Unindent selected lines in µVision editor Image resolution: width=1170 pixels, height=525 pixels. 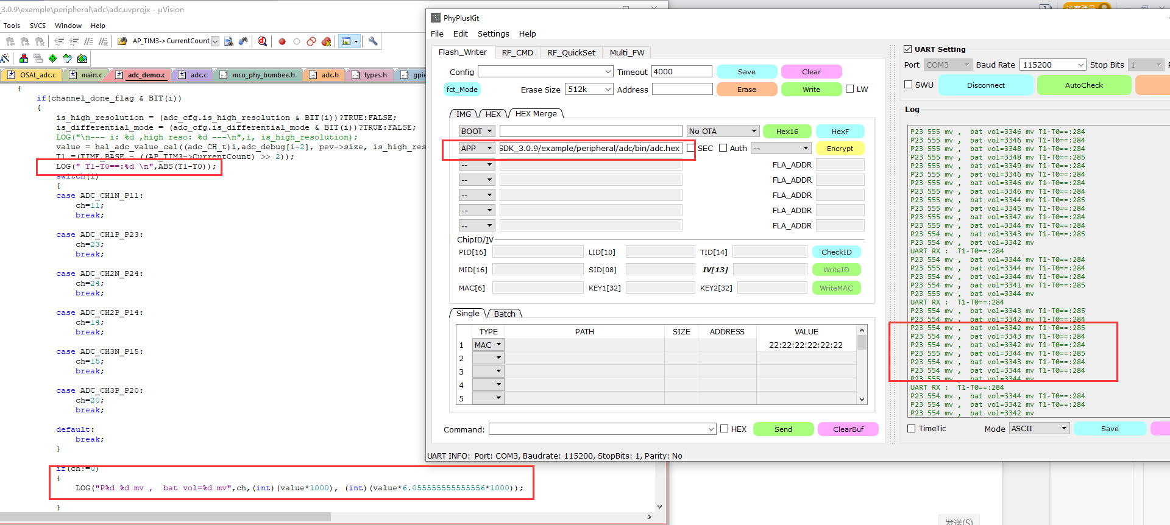pos(74,41)
